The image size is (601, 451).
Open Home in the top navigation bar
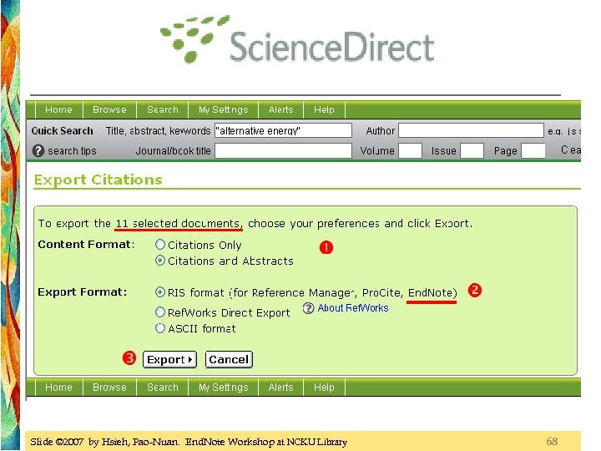click(58, 109)
